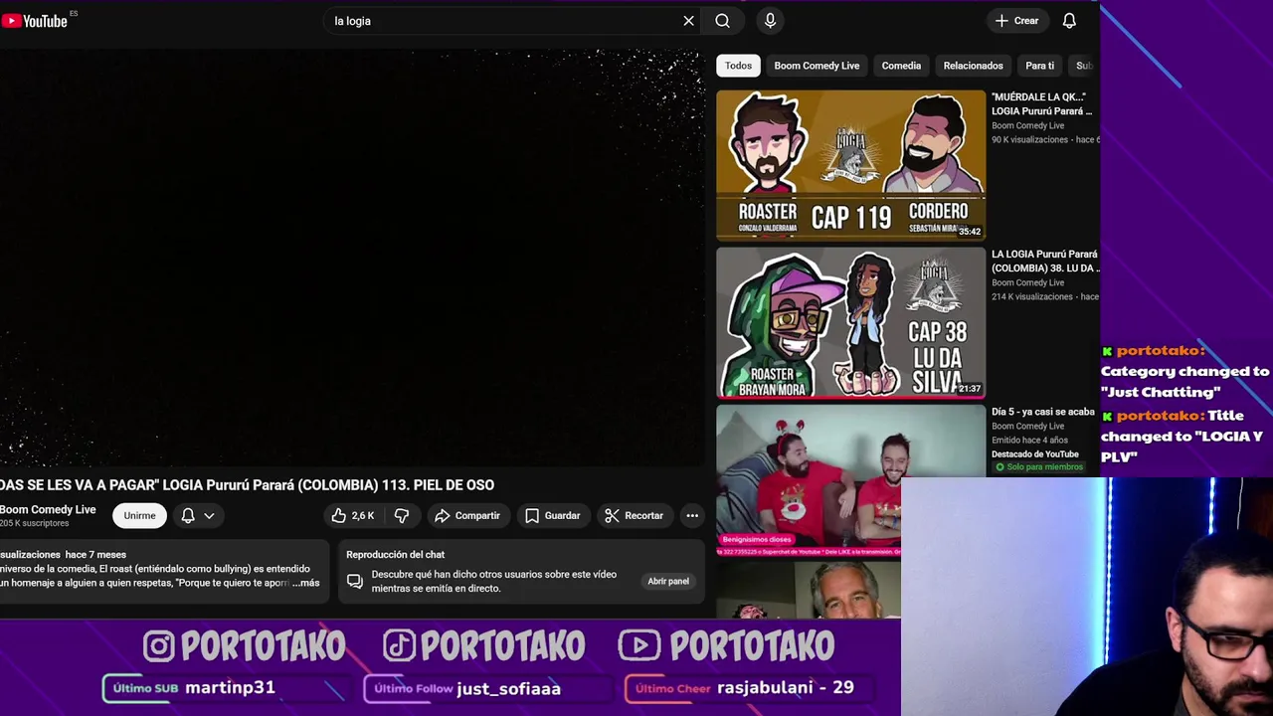
Task: Click the Compartir button
Action: (467, 515)
